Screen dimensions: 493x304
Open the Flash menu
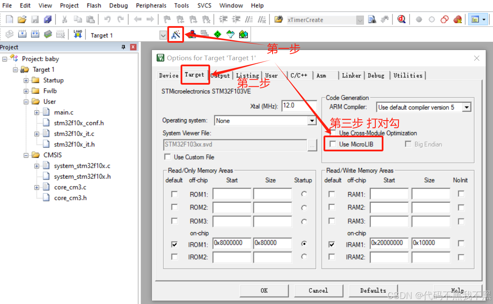pyautogui.click(x=94, y=5)
